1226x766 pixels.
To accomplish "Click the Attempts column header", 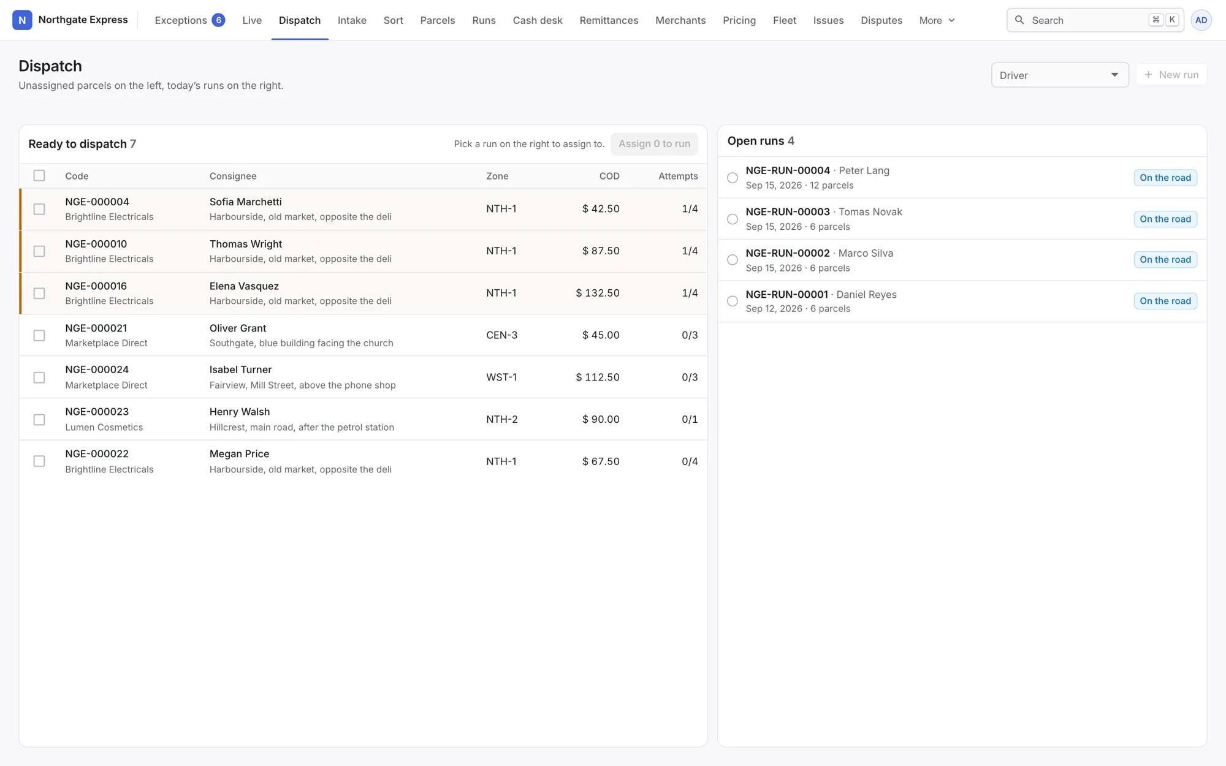I will point(678,176).
